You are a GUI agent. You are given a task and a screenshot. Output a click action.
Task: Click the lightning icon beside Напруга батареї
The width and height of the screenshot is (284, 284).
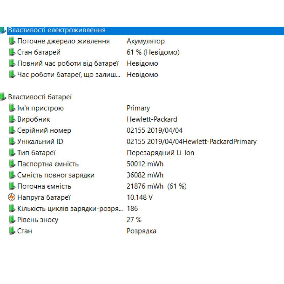(x=12, y=197)
